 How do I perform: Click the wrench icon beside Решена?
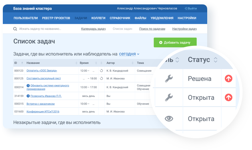click(x=169, y=79)
